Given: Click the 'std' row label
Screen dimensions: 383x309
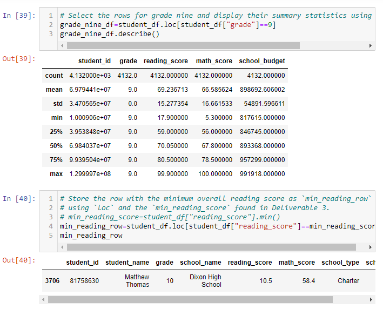Looking at the screenshot, I should (x=58, y=104).
